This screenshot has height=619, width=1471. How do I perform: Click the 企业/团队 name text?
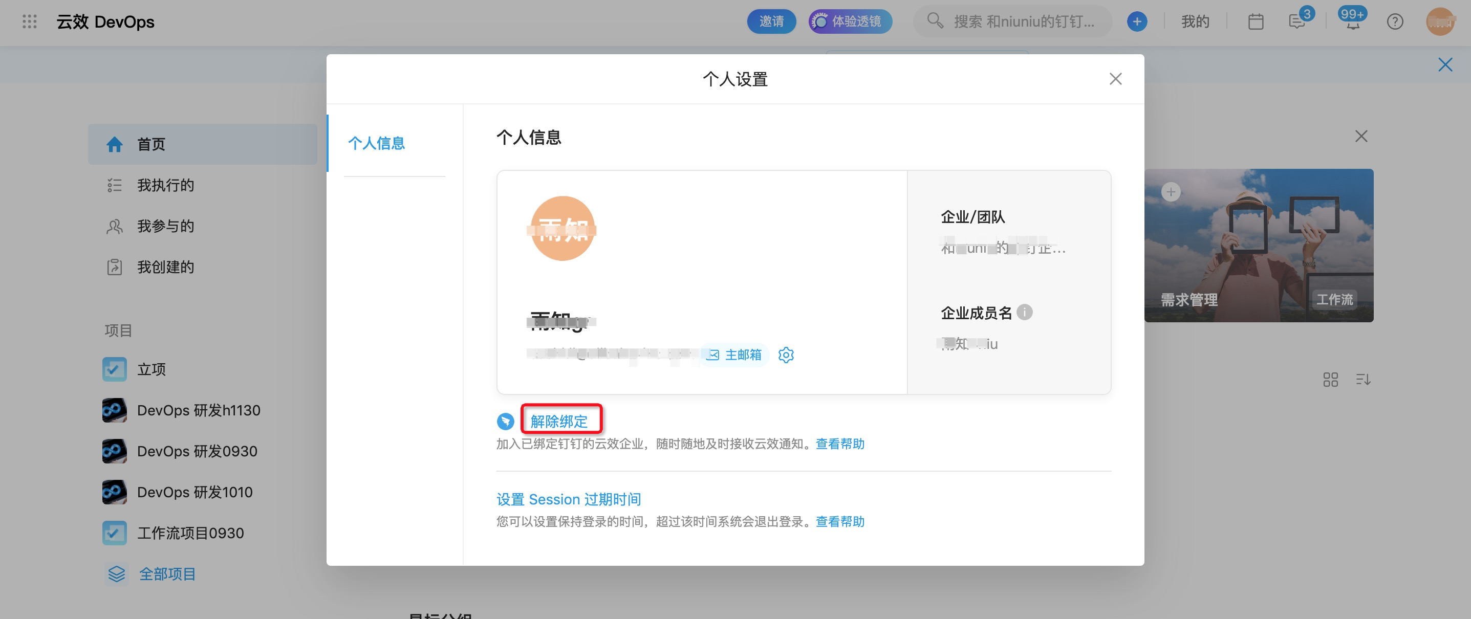click(1003, 248)
